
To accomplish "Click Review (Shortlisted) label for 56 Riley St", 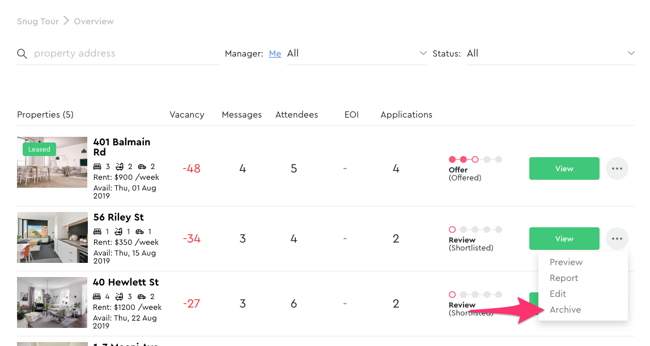I will pos(471,244).
